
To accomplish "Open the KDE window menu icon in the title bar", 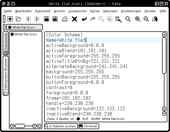I will pos(4,4).
